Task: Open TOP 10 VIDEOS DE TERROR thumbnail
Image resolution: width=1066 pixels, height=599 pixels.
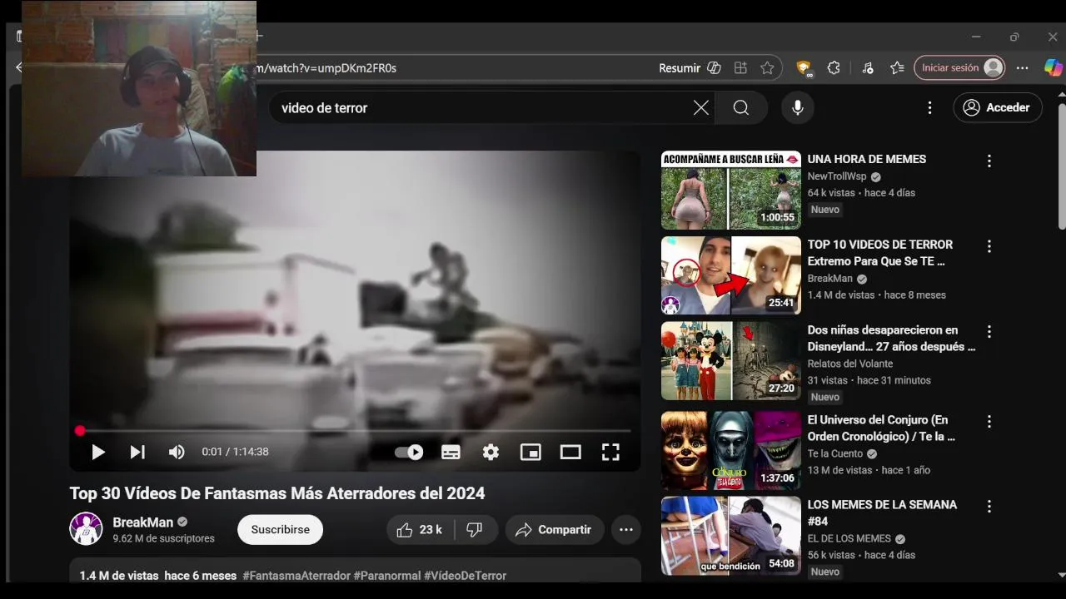Action: [731, 275]
